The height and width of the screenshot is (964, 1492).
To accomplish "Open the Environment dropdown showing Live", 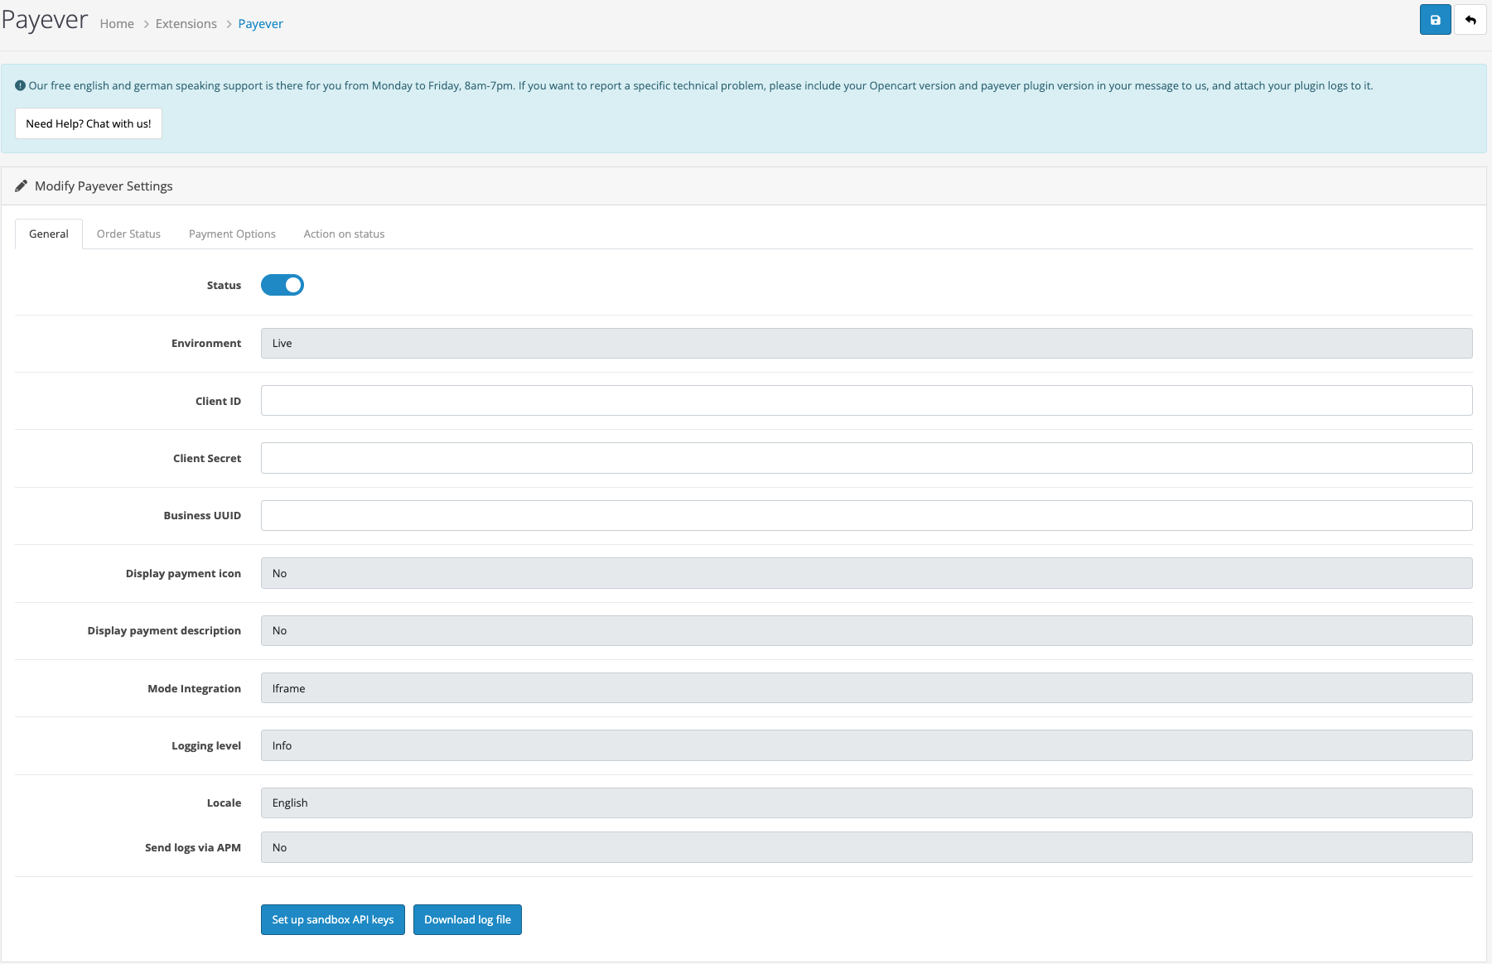I will click(x=867, y=343).
